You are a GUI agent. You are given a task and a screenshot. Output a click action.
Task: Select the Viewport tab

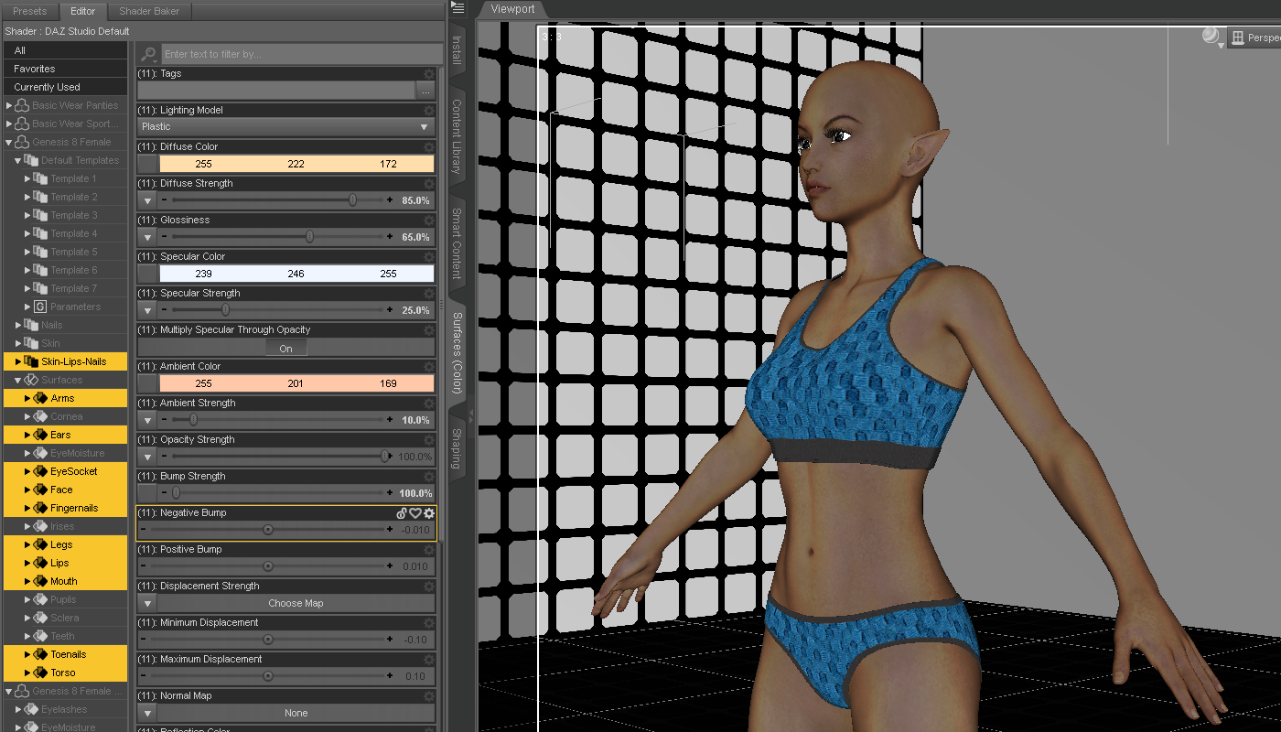[x=512, y=9]
